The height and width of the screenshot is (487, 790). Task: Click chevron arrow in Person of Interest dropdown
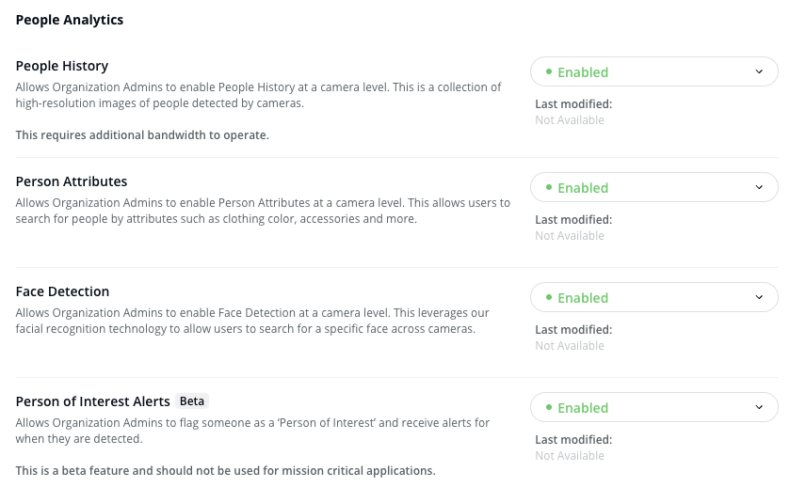[759, 408]
